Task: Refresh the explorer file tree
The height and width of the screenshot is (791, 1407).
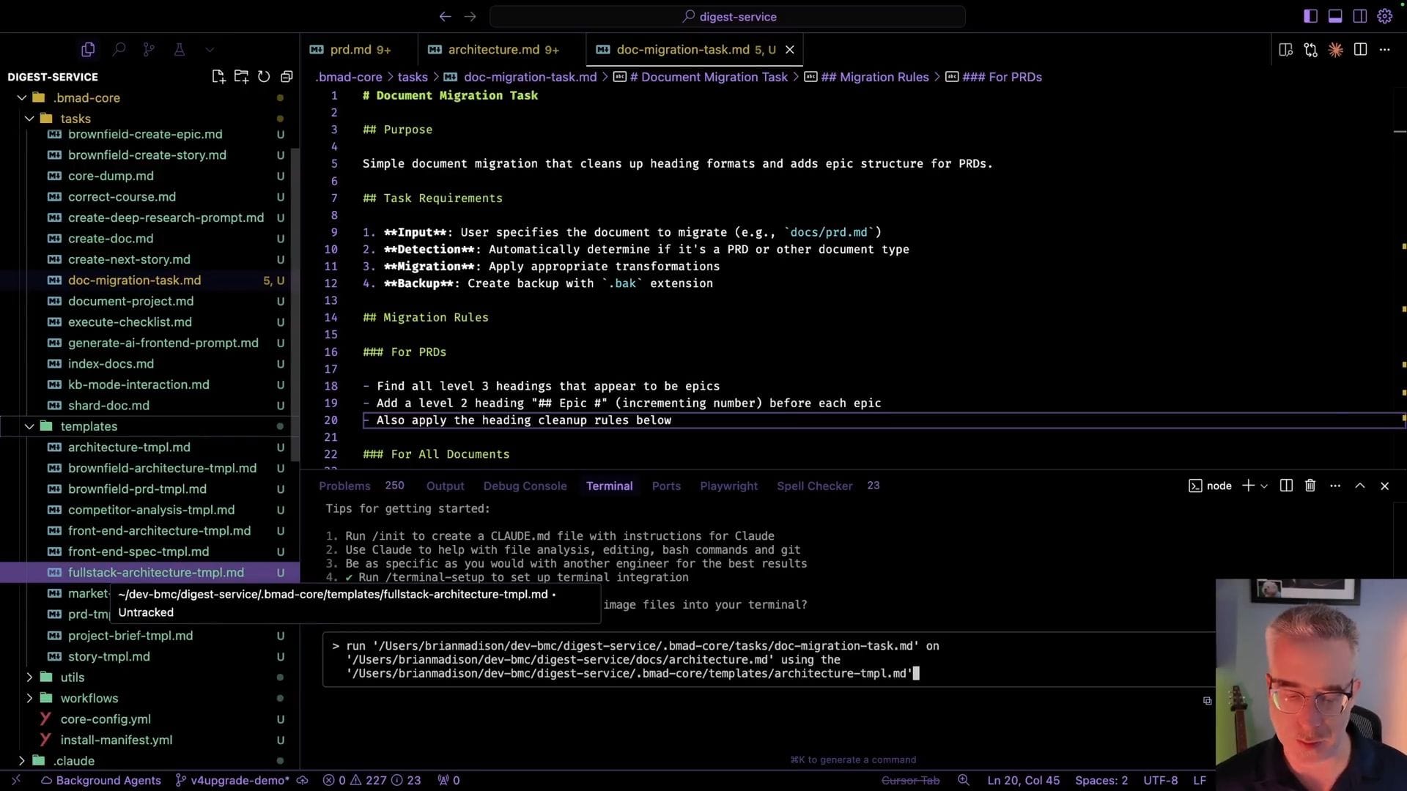Action: 264,77
